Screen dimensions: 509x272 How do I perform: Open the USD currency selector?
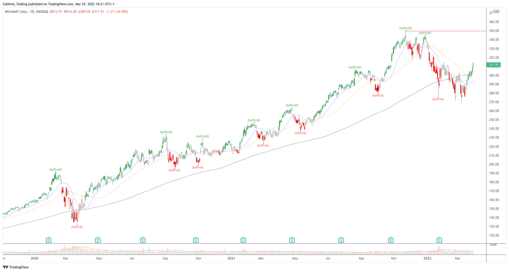[496, 12]
